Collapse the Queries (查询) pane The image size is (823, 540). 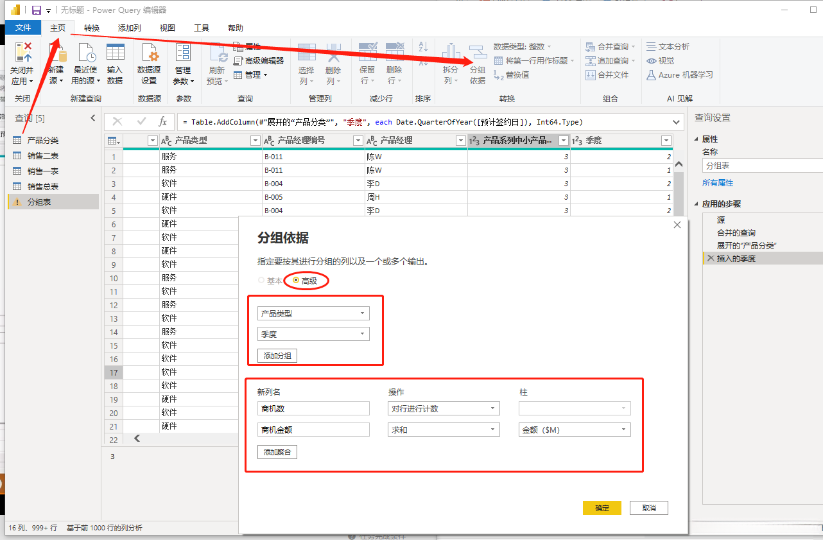click(x=93, y=118)
